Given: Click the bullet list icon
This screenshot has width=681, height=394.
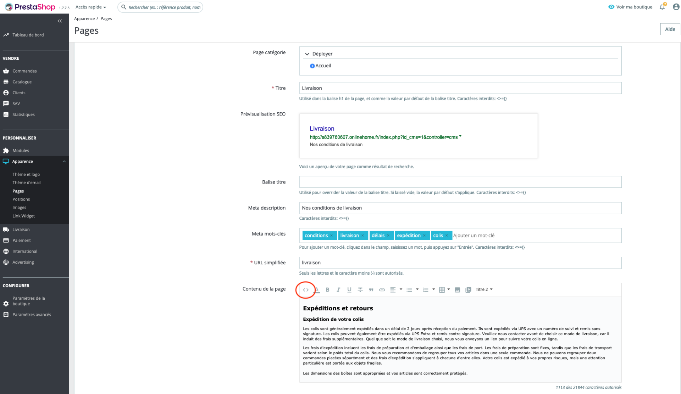Looking at the screenshot, I should [409, 290].
